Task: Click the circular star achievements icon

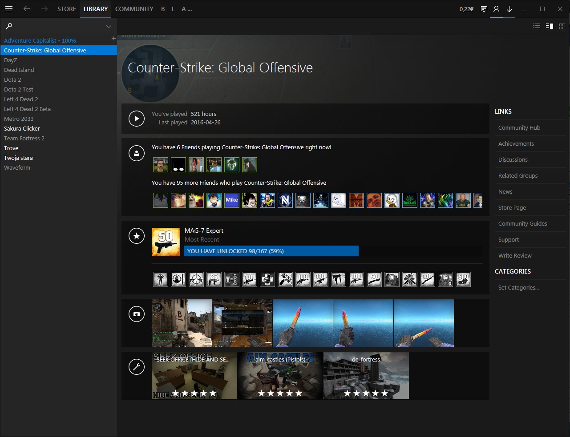Action: [137, 236]
